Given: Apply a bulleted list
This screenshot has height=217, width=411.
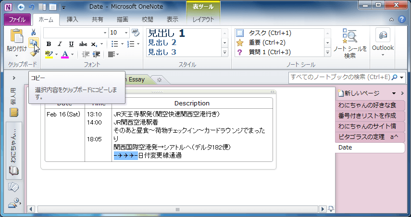Looking at the screenshot, I should (114, 44).
